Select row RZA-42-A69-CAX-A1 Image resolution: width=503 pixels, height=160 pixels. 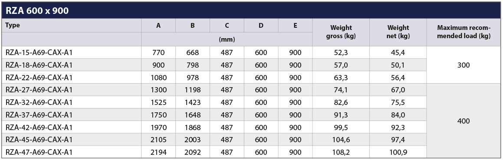[x=214, y=127]
